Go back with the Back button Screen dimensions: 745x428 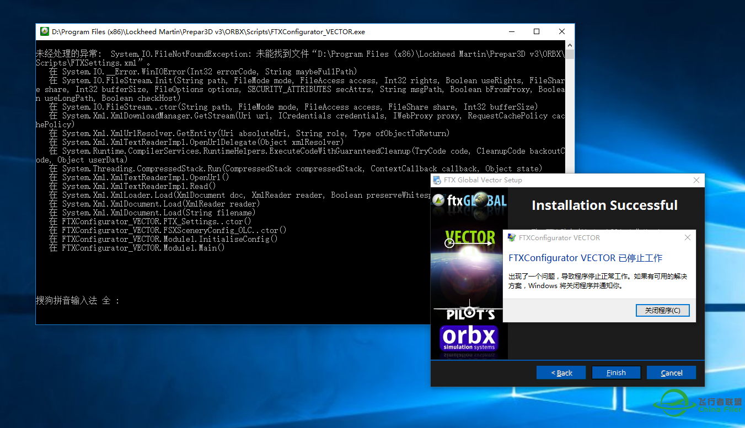point(561,373)
